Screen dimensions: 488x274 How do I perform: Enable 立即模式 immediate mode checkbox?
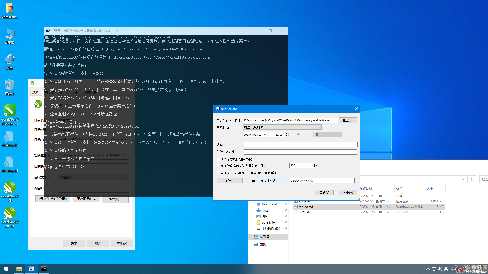pyautogui.click(x=218, y=173)
